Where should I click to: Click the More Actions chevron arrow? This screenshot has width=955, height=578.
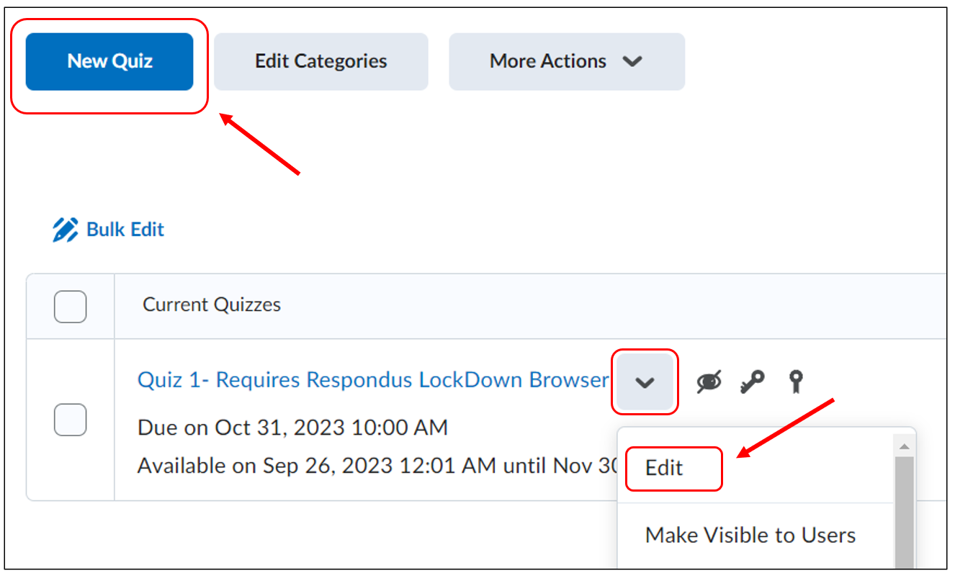pos(632,62)
